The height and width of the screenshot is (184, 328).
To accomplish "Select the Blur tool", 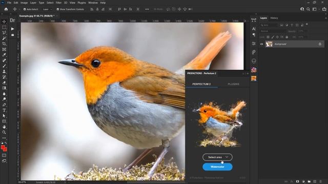I will tap(4, 94).
